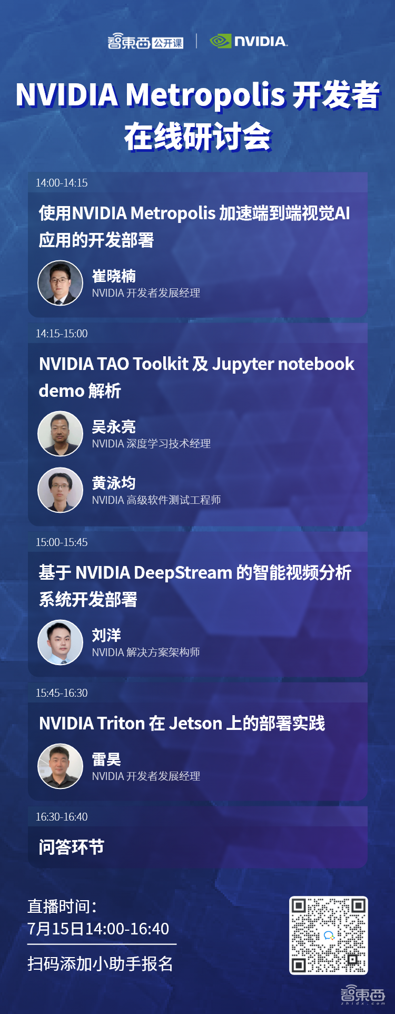Viewport: 395px width, 1014px height.
Task: Click the NVIDIA logo at top
Action: tap(249, 41)
